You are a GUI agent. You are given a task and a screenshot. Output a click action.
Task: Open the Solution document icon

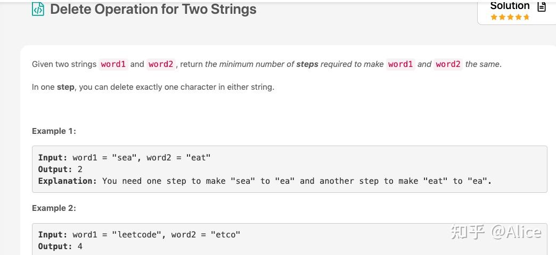click(542, 6)
